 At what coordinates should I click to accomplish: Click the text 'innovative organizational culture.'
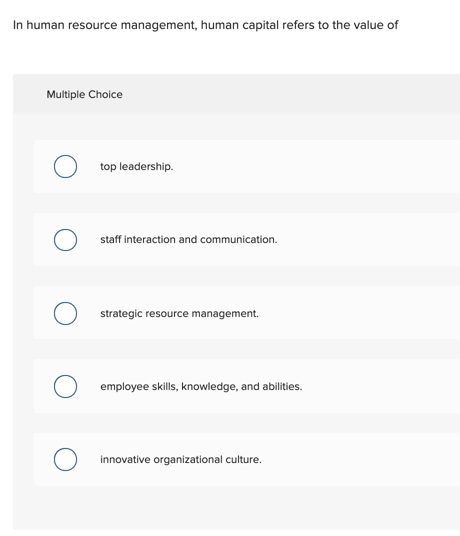click(x=180, y=459)
